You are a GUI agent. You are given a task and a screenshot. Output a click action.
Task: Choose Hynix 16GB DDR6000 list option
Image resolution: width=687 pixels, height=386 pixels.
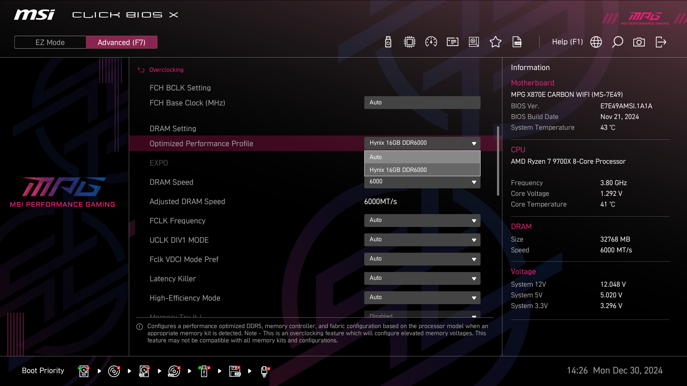[x=422, y=170]
